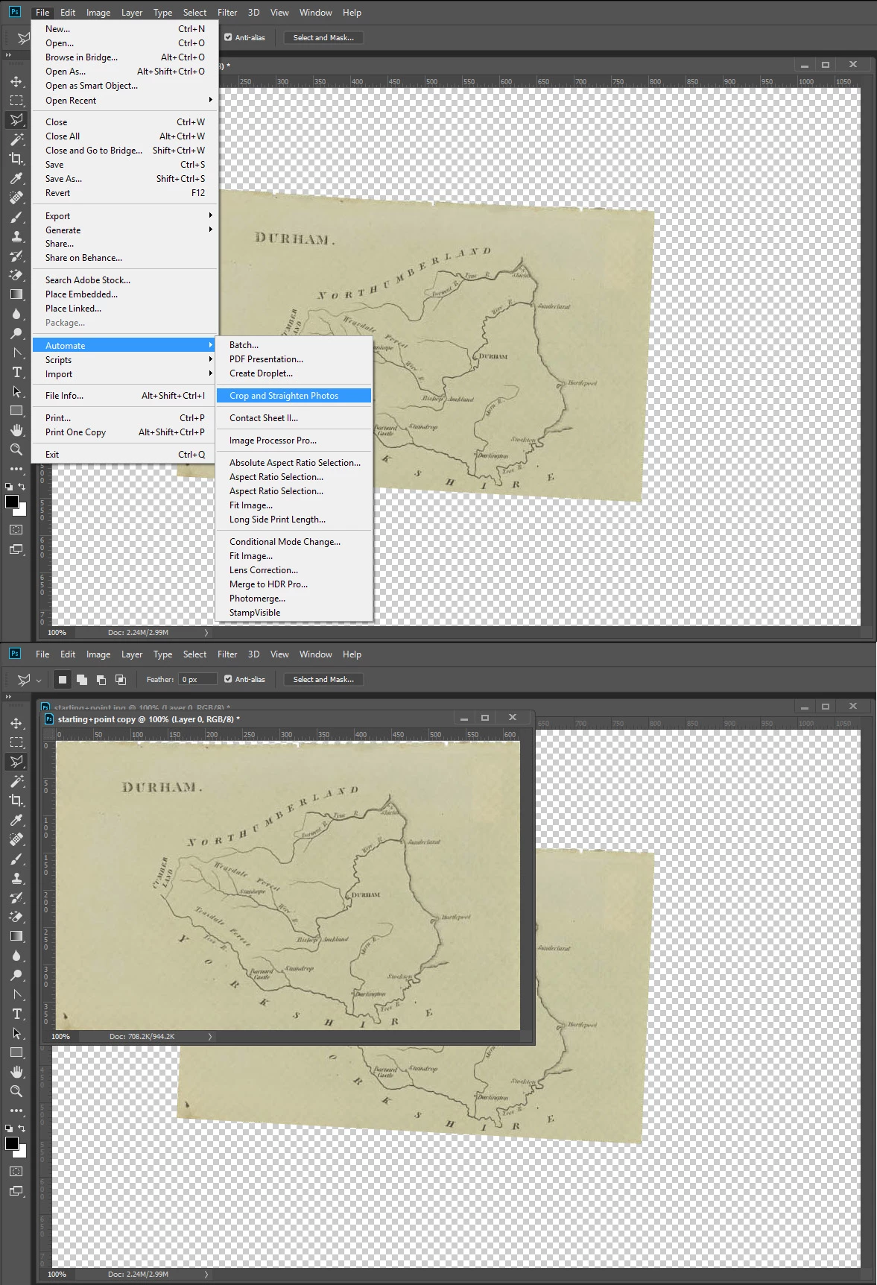Select Hand tool in window without open menu
Viewport: 877px width, 1285px height.
16,1072
